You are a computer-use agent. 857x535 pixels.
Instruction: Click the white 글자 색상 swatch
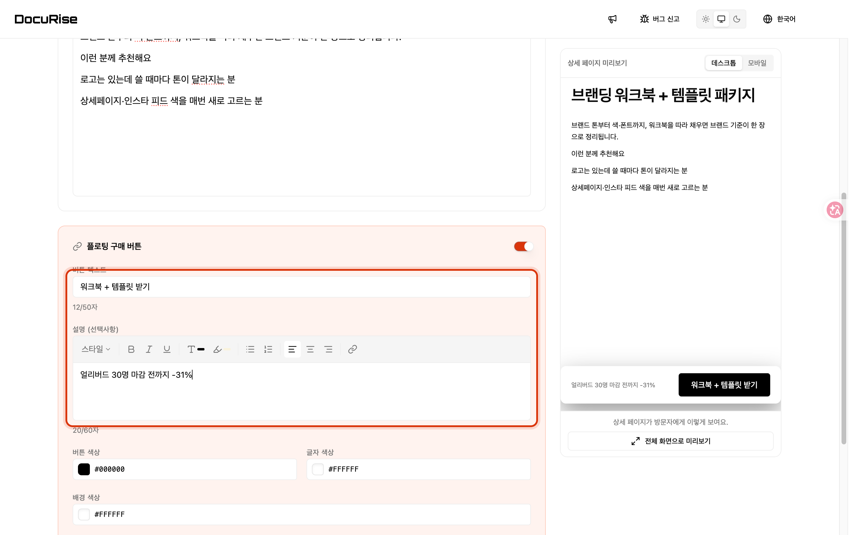pyautogui.click(x=318, y=469)
